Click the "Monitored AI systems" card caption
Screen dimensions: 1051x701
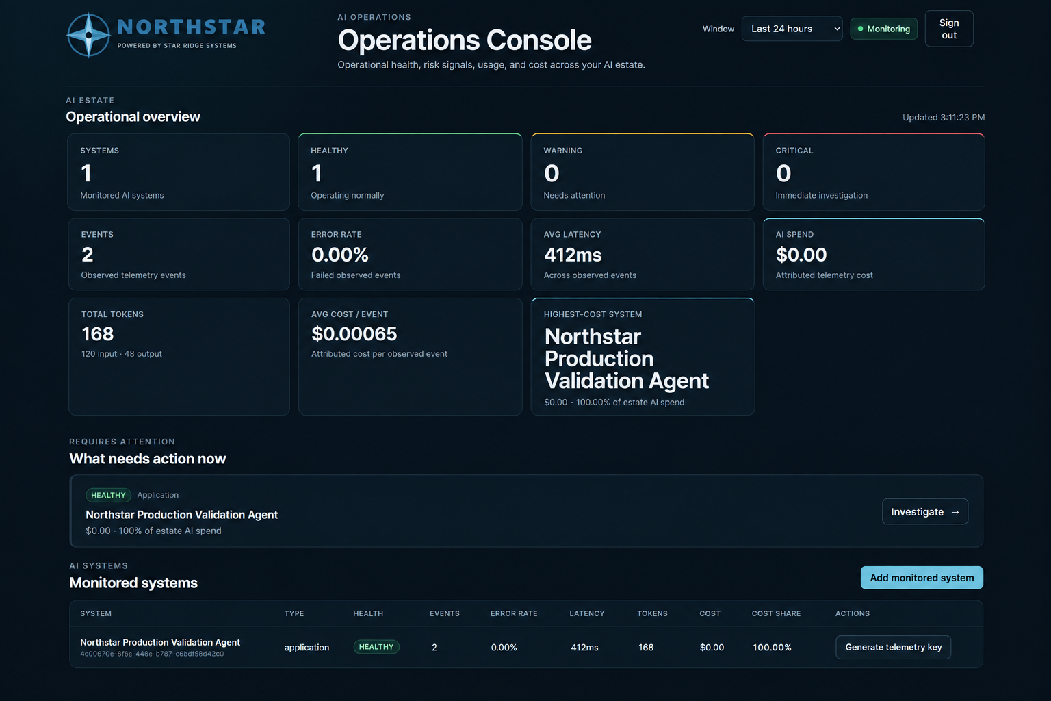122,196
